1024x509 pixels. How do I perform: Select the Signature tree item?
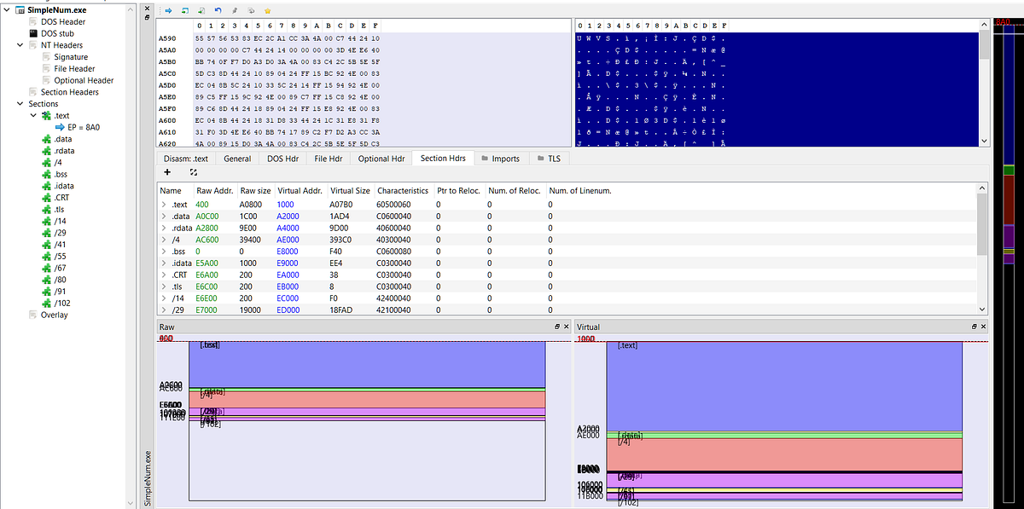pyautogui.click(x=71, y=57)
